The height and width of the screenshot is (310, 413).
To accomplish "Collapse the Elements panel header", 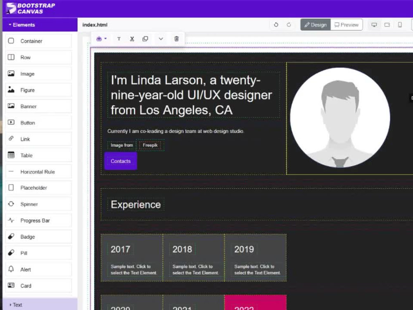I will 40,25.
